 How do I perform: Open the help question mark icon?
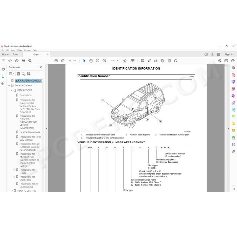pyautogui.click(x=206, y=55)
